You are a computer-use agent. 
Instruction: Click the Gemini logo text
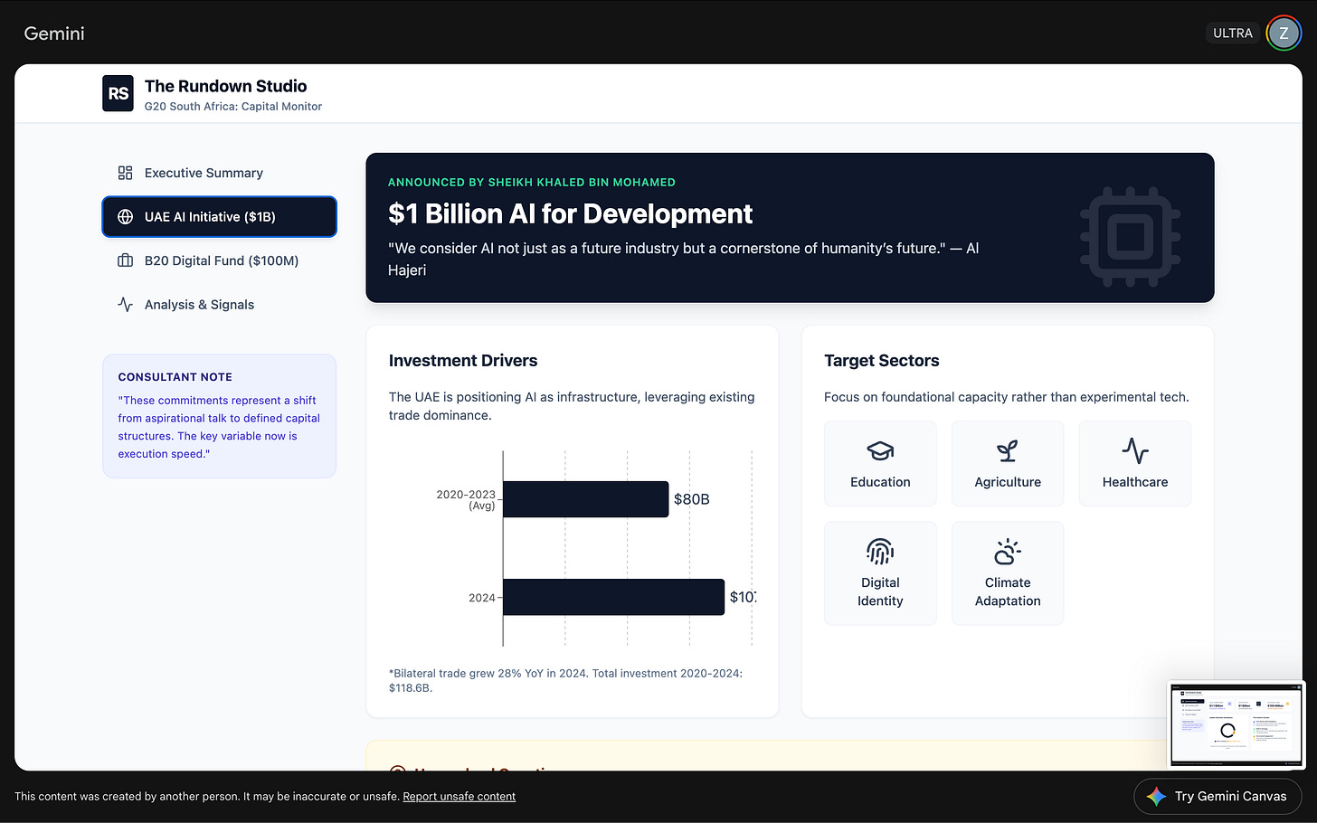point(54,33)
